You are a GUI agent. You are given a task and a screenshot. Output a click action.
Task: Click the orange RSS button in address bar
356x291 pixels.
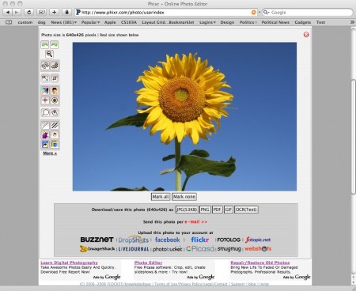[x=254, y=13]
